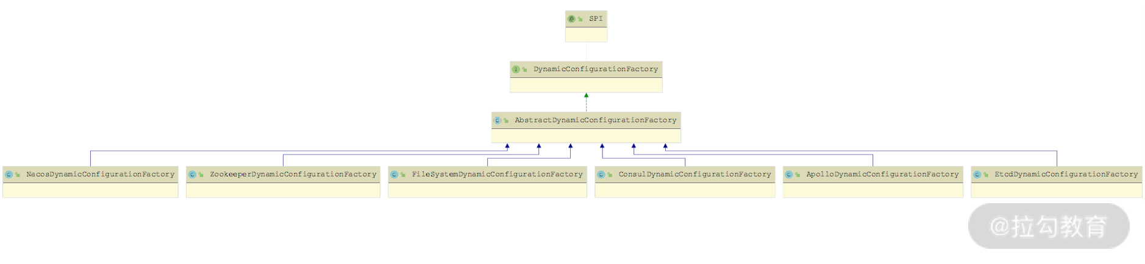Click the class icon beside NacosDynamicConfigurationFactory
The height and width of the screenshot is (264, 1145).
coord(9,175)
